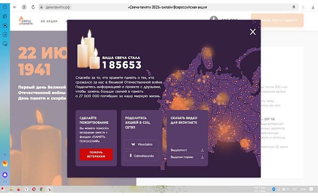This screenshot has height=196, width=318.
Task: Switch the РУС input language indicator
Action: pos(295,189)
